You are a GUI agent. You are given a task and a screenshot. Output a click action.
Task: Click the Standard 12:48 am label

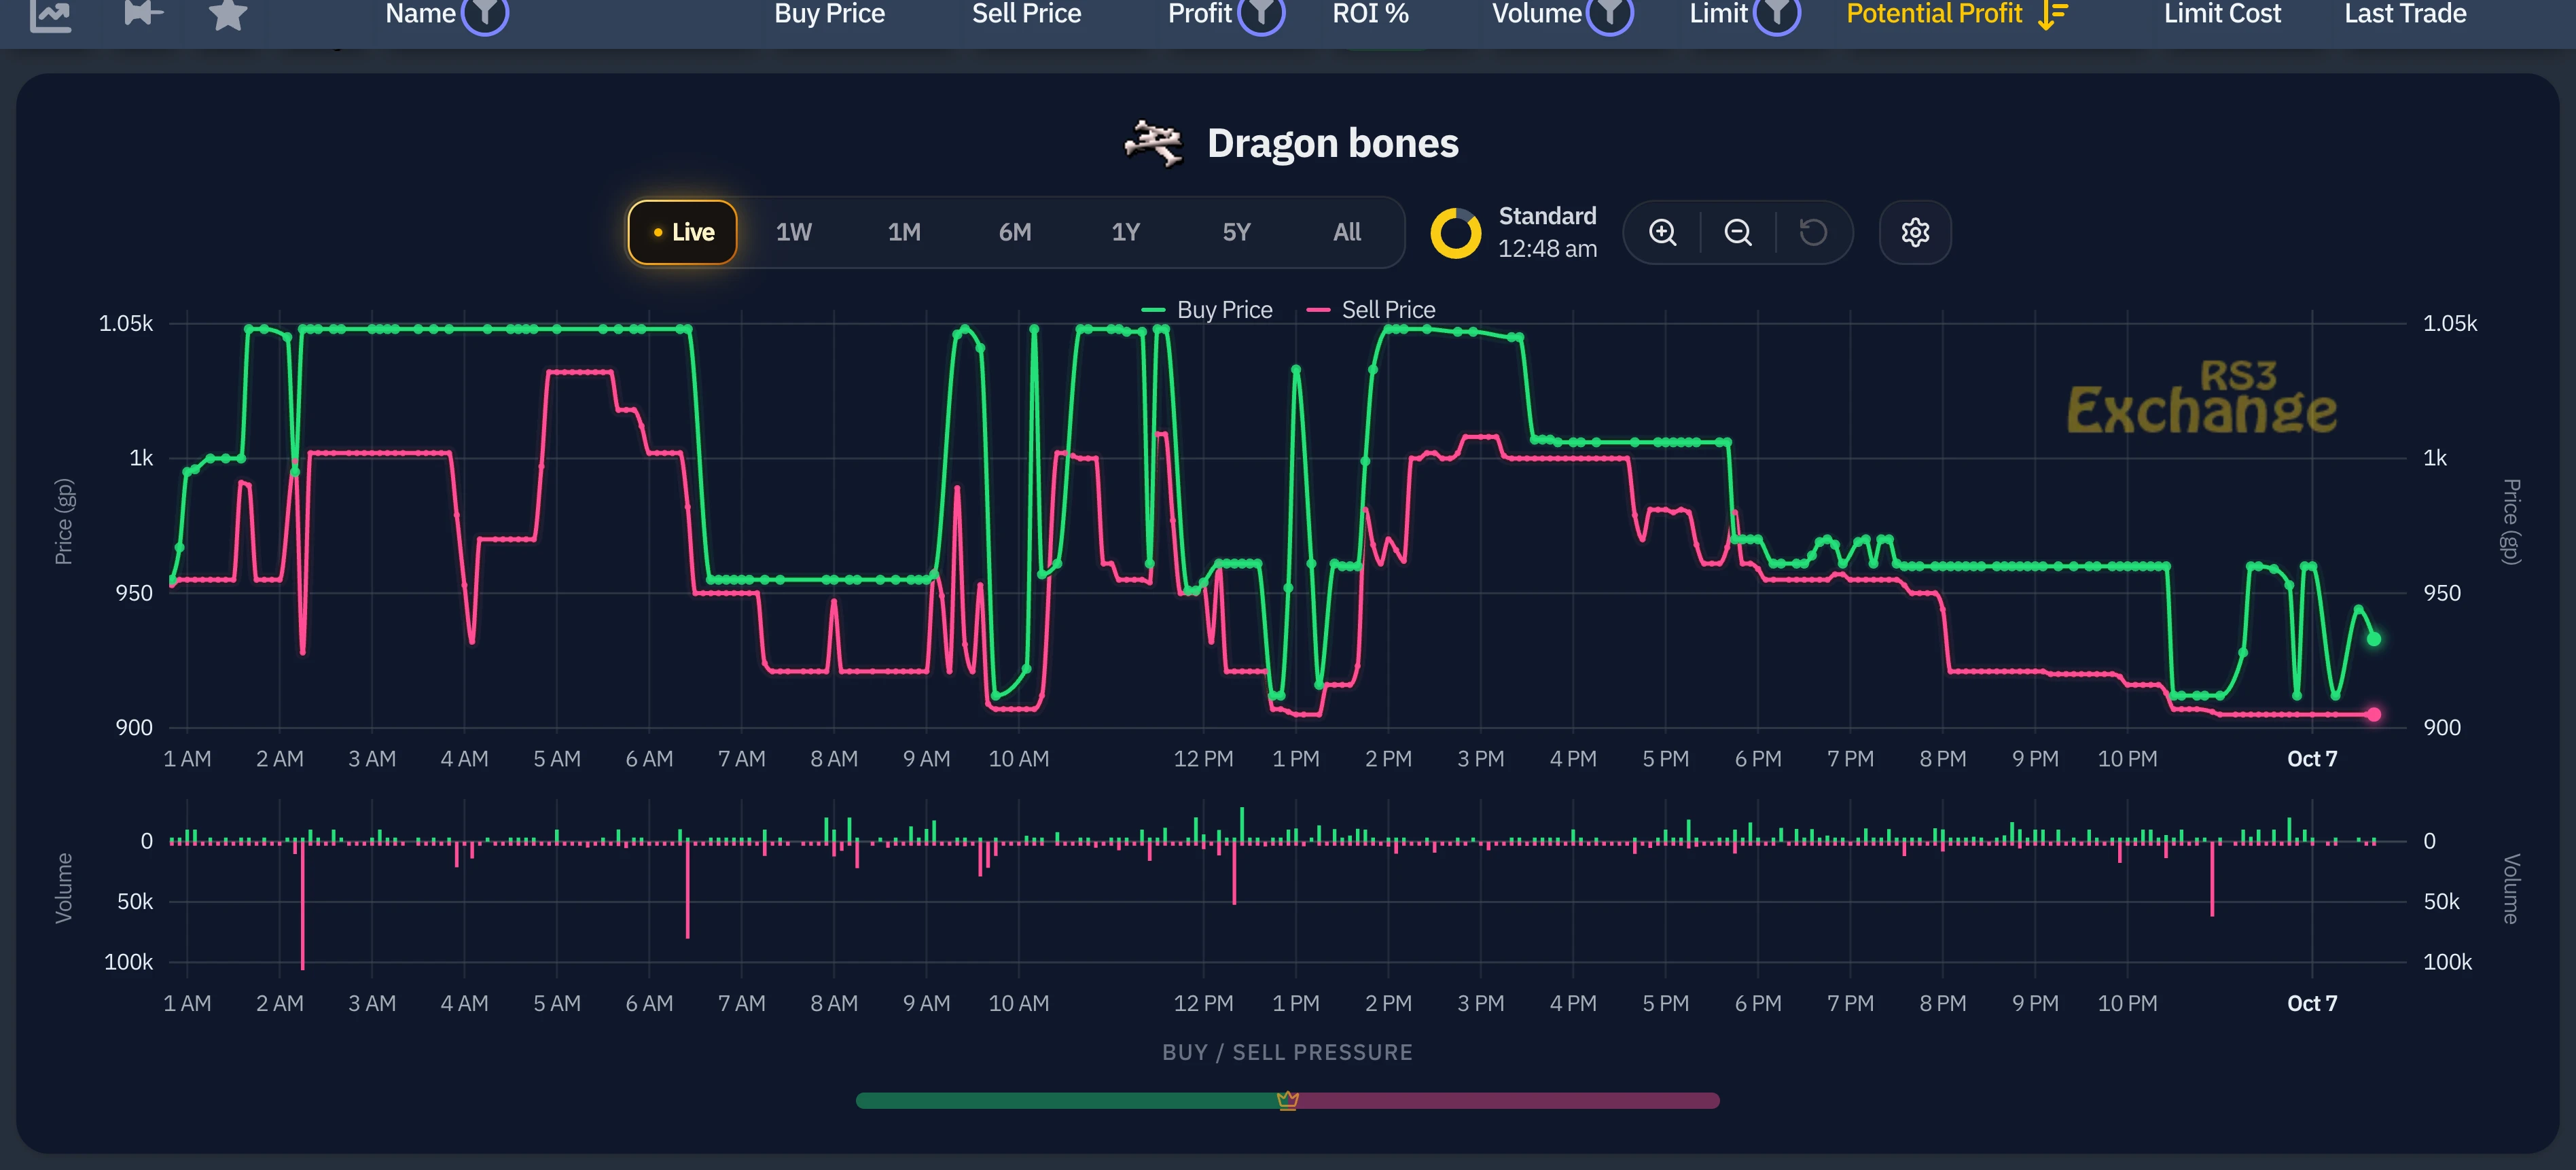pyautogui.click(x=1547, y=232)
